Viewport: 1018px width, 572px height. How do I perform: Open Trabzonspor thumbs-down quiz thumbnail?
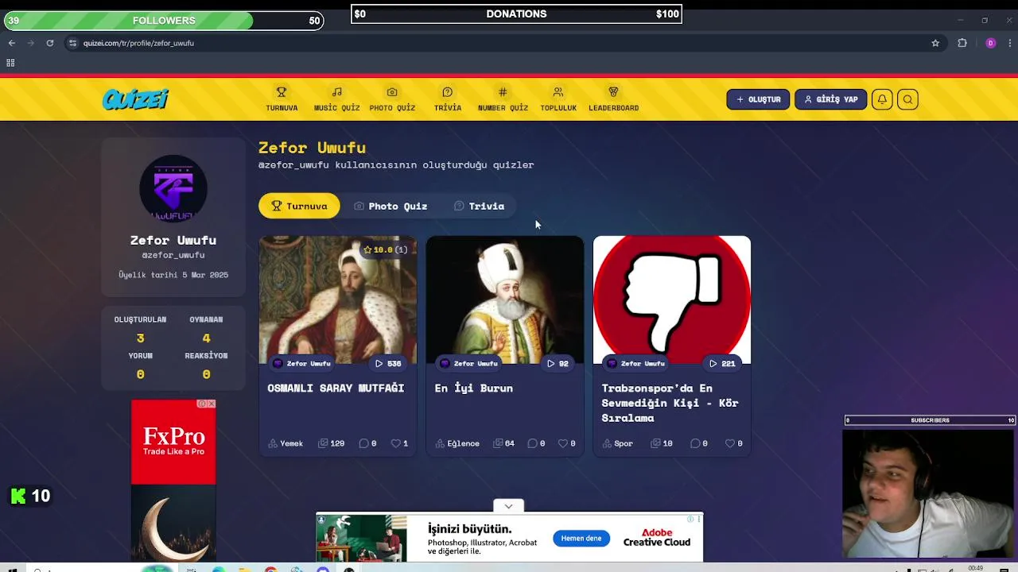[x=672, y=300]
